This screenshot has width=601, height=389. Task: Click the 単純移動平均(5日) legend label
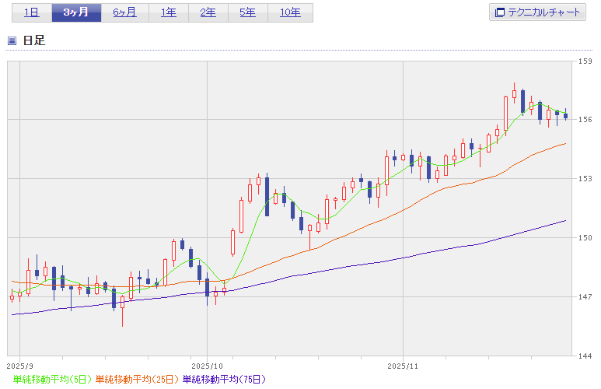[x=53, y=380]
